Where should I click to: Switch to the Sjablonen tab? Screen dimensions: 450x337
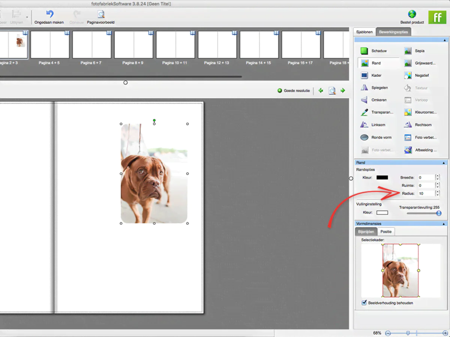pos(364,32)
